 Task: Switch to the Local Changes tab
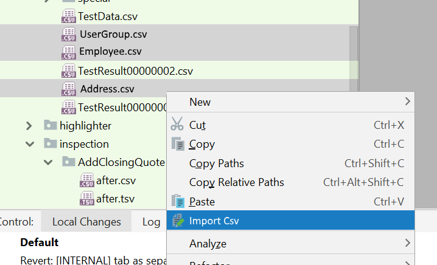pos(86,222)
